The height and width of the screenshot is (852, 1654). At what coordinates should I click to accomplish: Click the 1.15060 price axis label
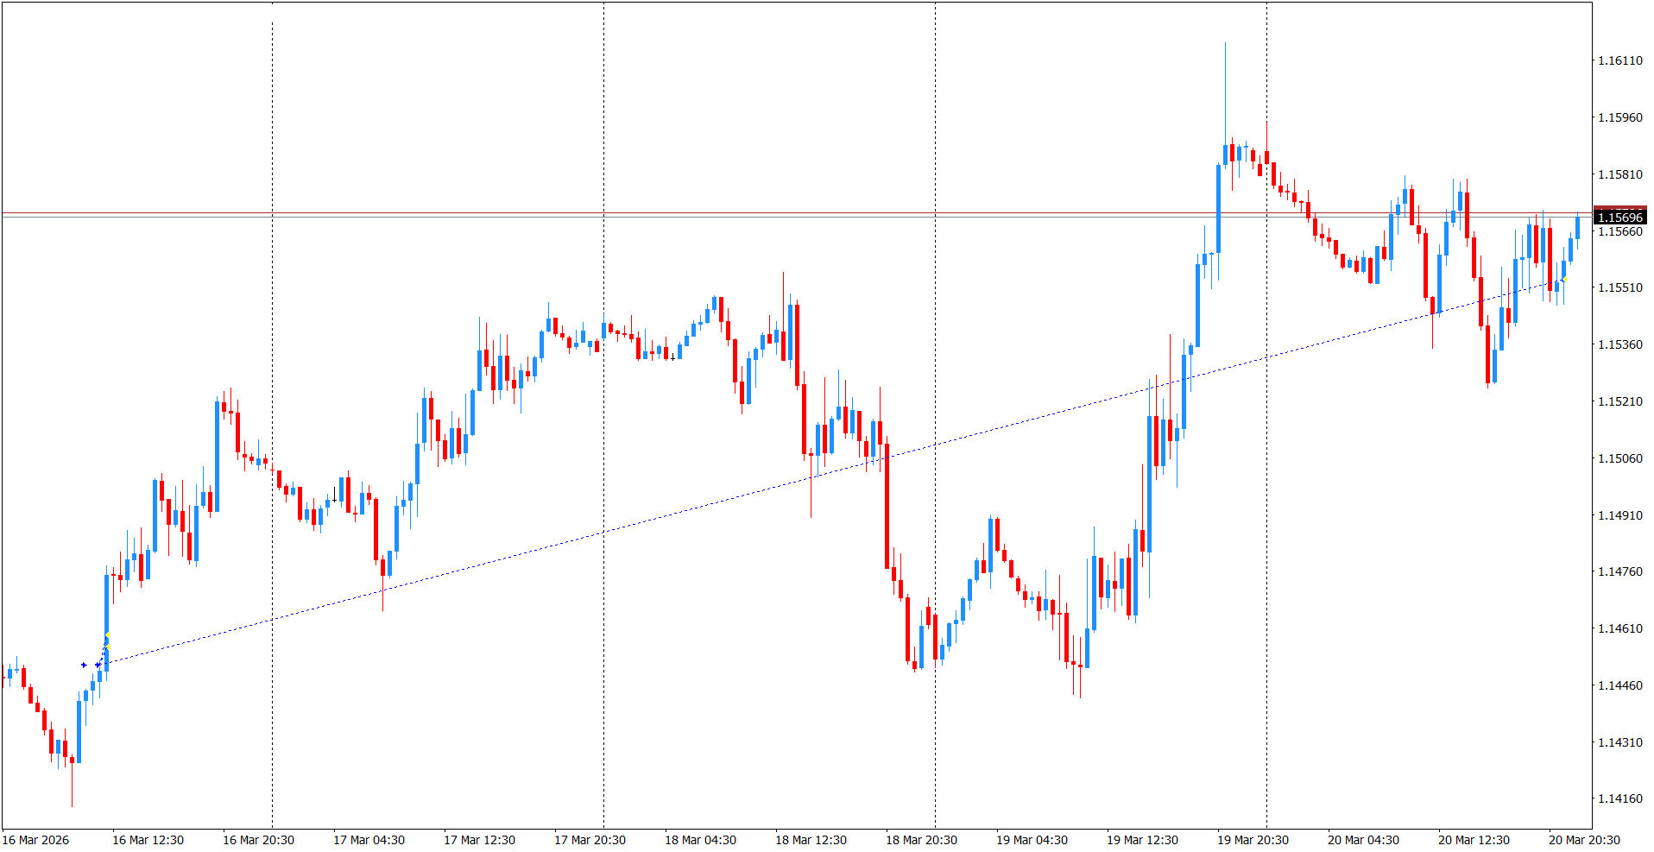[x=1620, y=458]
